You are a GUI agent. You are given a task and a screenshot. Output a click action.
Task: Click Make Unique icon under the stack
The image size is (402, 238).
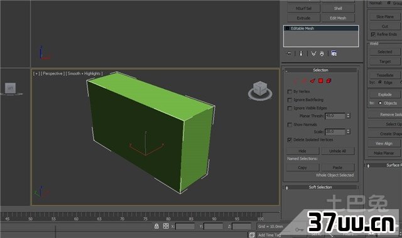coord(313,53)
